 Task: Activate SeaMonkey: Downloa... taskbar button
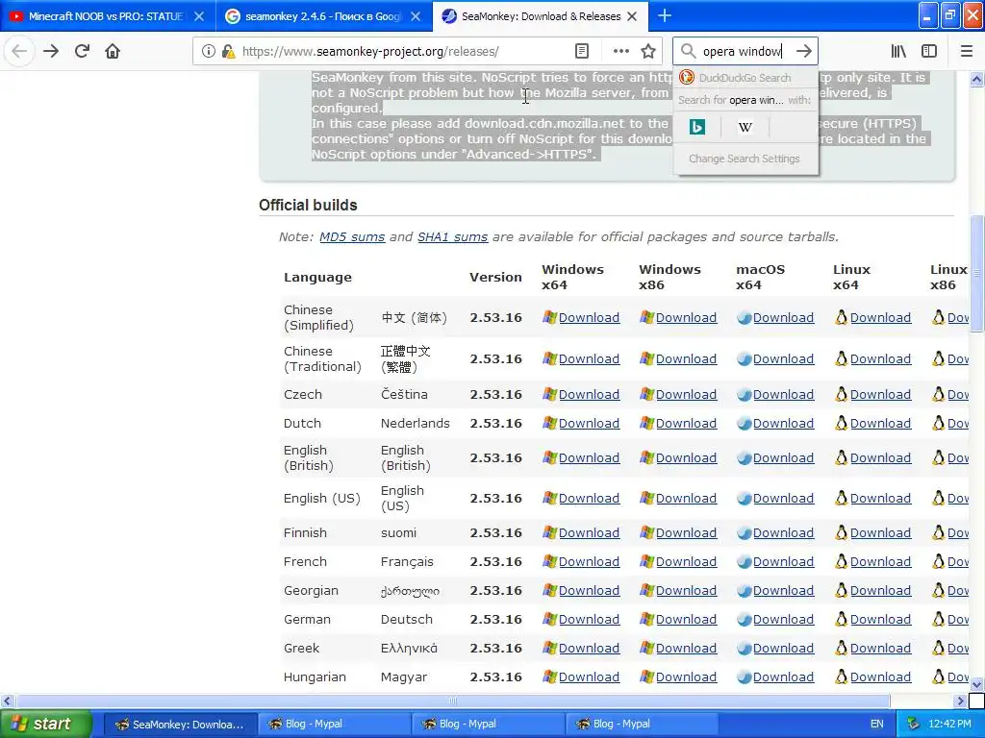pos(180,725)
